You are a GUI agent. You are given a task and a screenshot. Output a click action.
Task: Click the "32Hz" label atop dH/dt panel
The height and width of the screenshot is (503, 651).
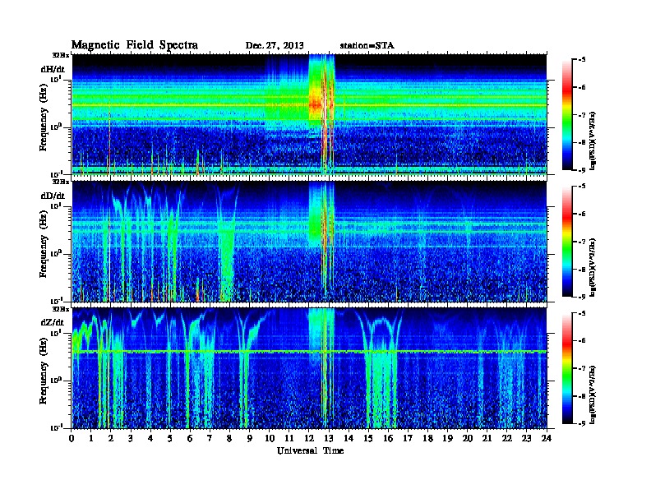pyautogui.click(x=61, y=55)
